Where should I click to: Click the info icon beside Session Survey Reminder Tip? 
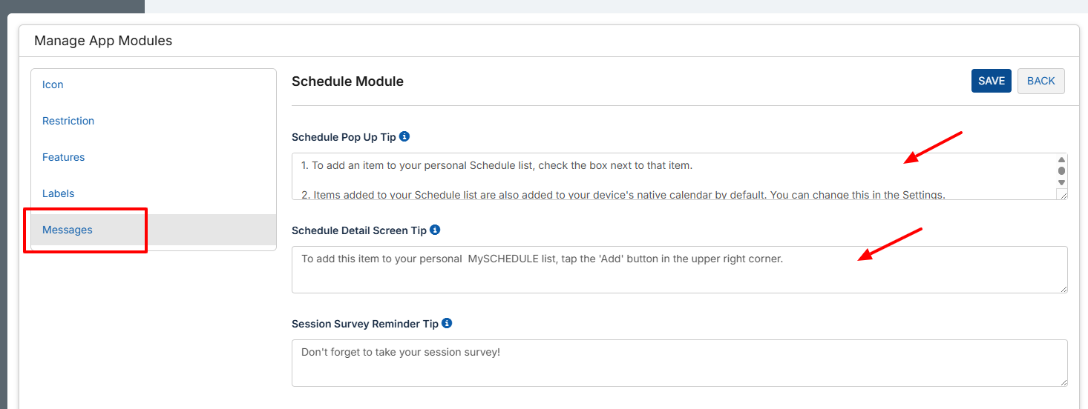click(447, 323)
